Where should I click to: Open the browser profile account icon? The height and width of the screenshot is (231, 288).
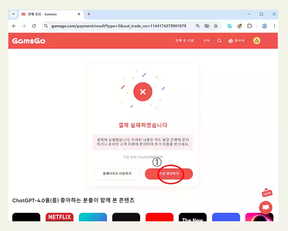[264, 26]
